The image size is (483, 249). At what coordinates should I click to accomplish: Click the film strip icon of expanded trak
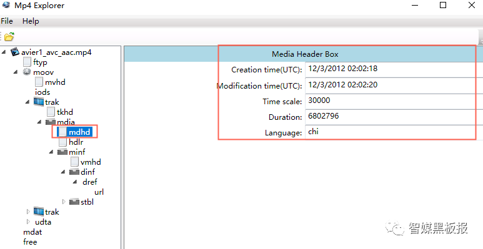coord(39,102)
